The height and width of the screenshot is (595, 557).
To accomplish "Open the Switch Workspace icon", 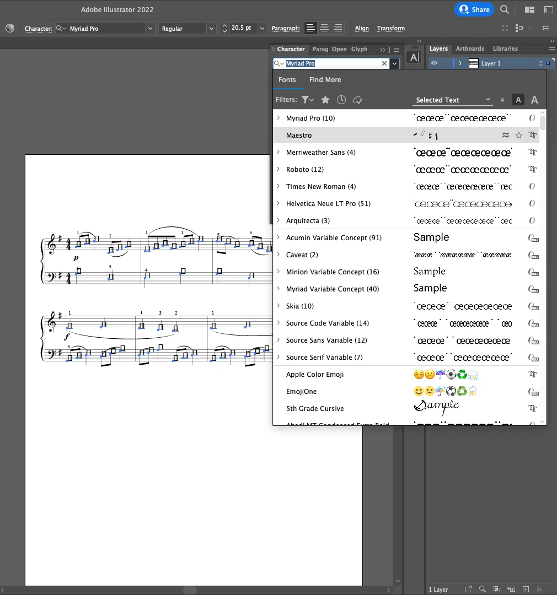I will (548, 10).
